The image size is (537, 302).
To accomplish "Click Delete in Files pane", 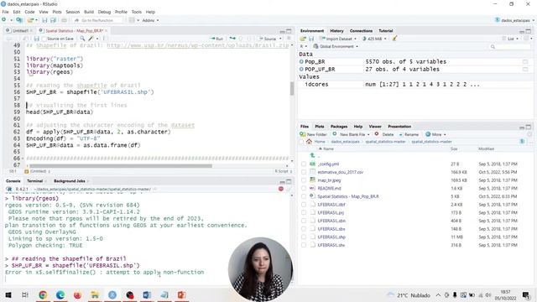I will [384, 134].
